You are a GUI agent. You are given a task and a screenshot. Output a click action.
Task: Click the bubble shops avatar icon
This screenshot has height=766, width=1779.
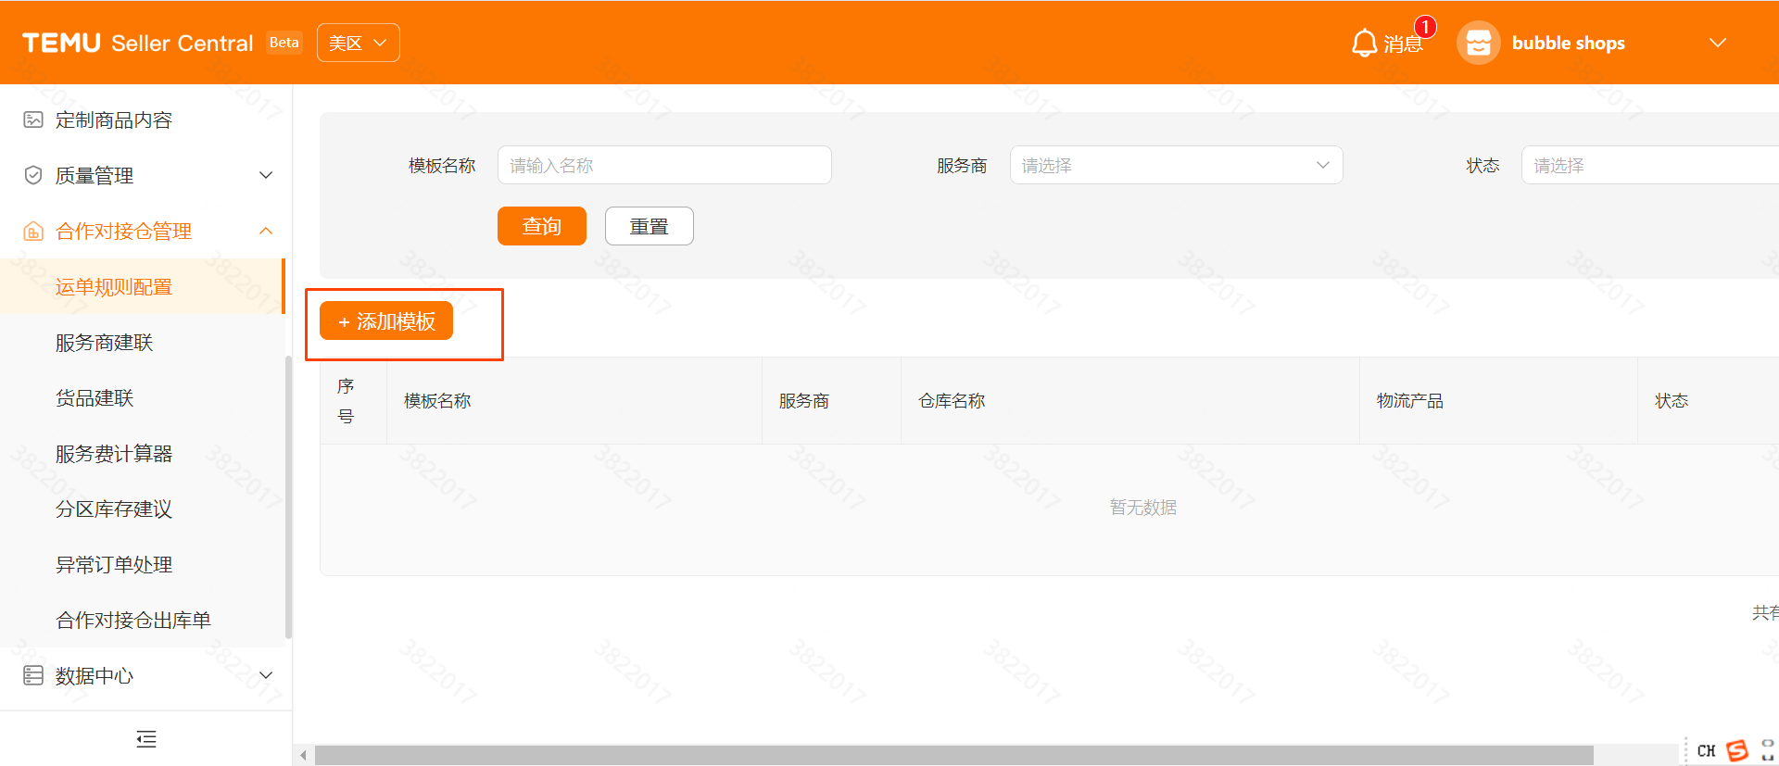[x=1478, y=44]
